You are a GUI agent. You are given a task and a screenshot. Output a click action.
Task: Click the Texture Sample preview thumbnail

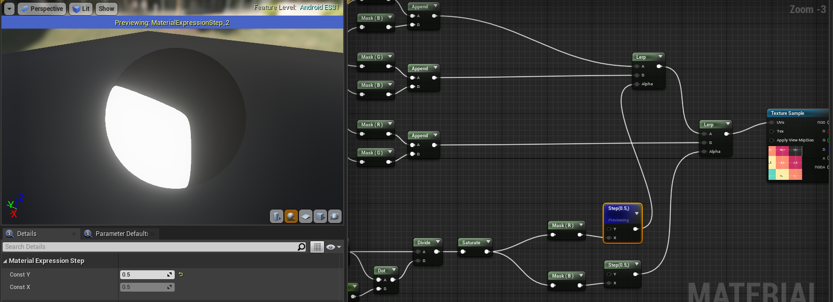(785, 163)
